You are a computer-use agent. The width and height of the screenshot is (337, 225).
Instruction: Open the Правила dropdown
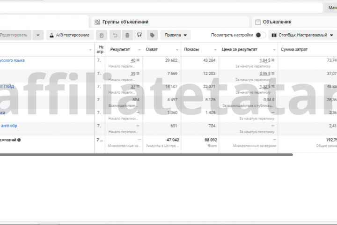[x=176, y=35]
